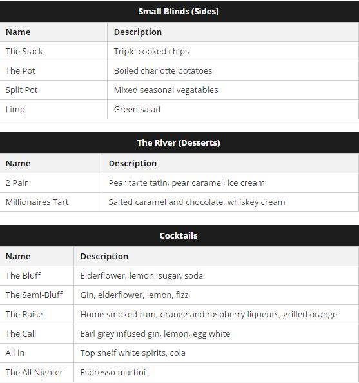Image resolution: width=359 pixels, height=383 pixels.
Task: Click Earl grey infused gin description
Action: (x=155, y=333)
